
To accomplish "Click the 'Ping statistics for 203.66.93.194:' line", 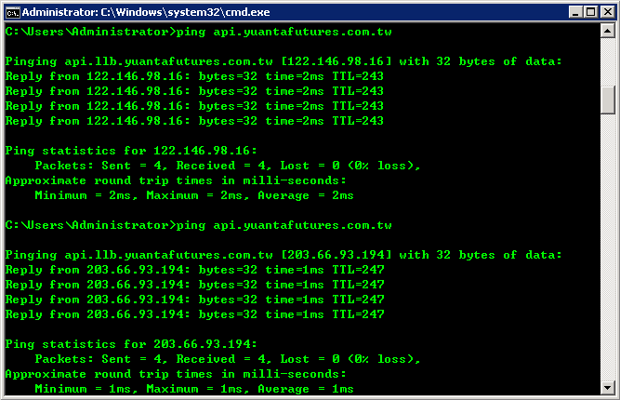I will 131,344.
